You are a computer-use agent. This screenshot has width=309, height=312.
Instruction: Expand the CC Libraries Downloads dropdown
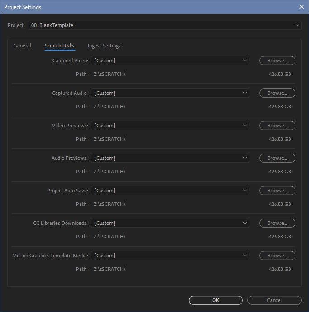pos(170,223)
